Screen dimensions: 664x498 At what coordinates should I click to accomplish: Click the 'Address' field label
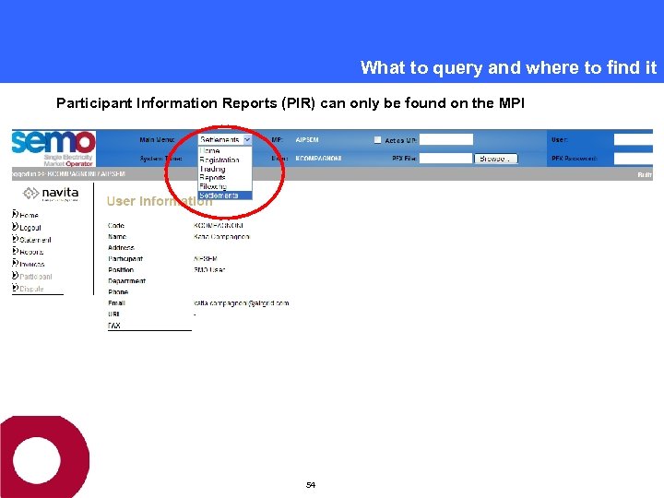(121, 248)
